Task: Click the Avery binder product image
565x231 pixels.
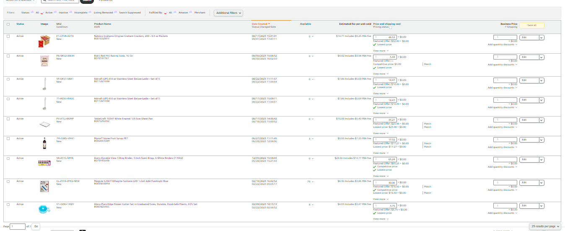Action: tap(44, 162)
